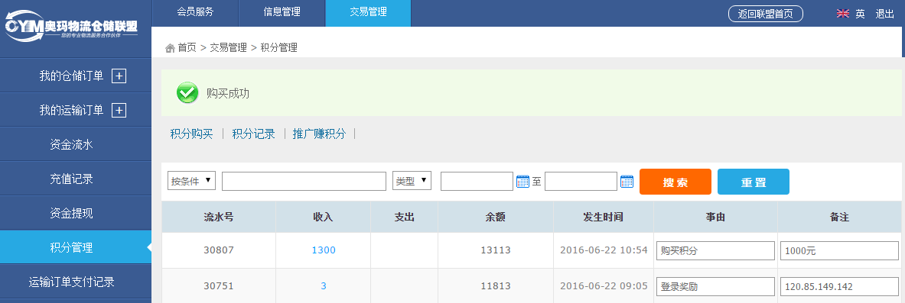Image resolution: width=905 pixels, height=303 pixels.
Task: Click the 退出 logout link
Action: coord(885,14)
